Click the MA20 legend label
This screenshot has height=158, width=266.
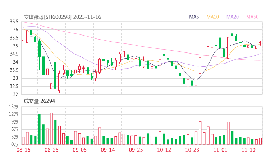[x=233, y=17]
